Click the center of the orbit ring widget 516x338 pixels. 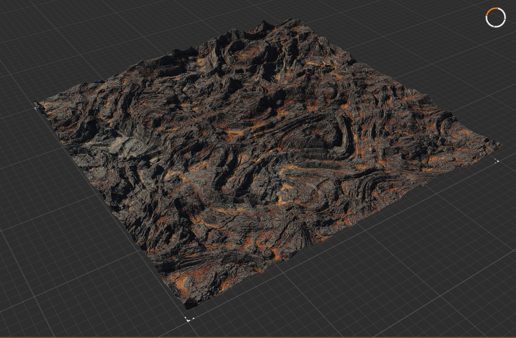point(496,17)
